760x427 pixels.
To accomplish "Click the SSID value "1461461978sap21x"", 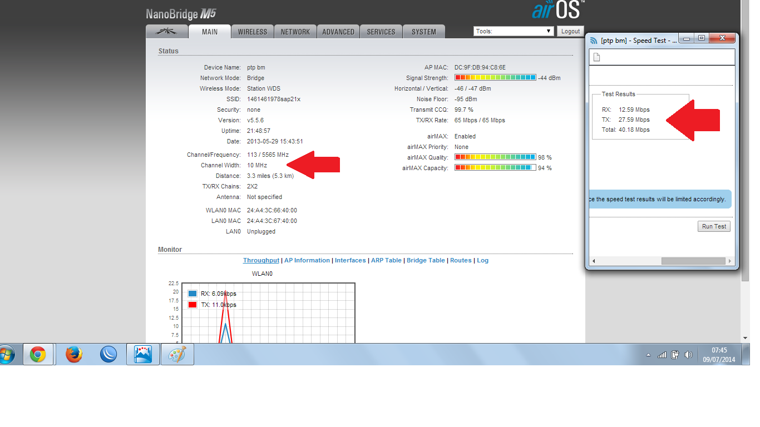I will coord(274,99).
